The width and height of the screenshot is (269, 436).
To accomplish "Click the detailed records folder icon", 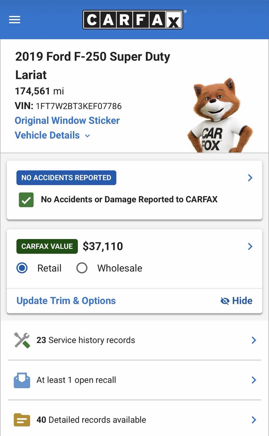I will (x=22, y=420).
